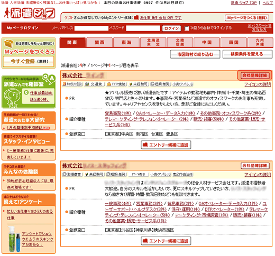Click 今すぐ登録 (無料) button

pos(29,61)
